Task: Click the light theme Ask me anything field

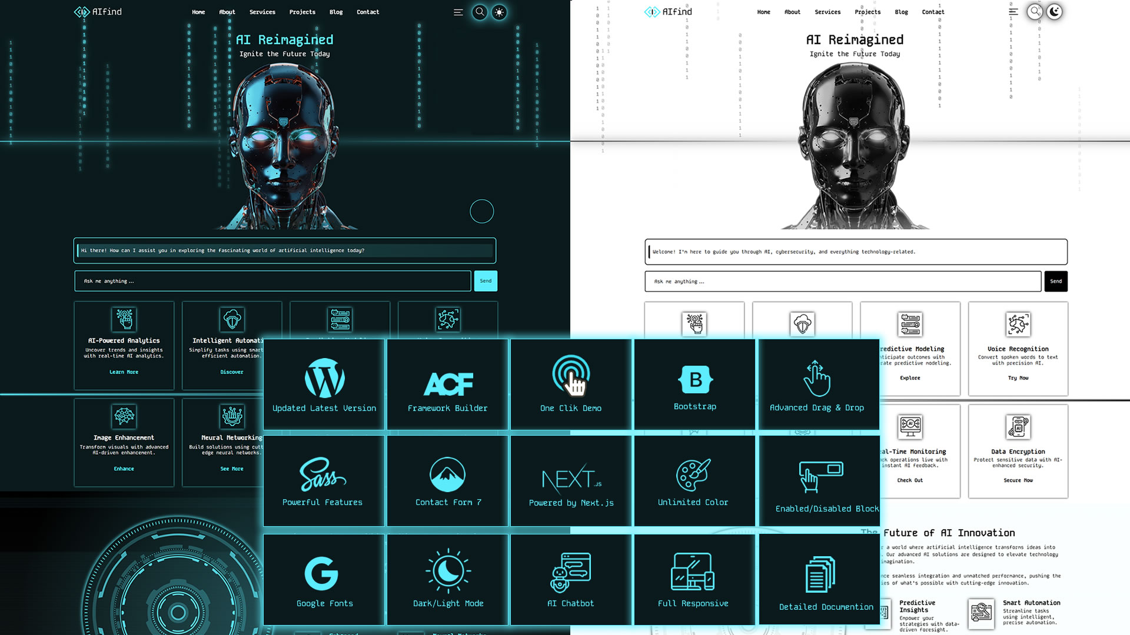Action: point(843,281)
